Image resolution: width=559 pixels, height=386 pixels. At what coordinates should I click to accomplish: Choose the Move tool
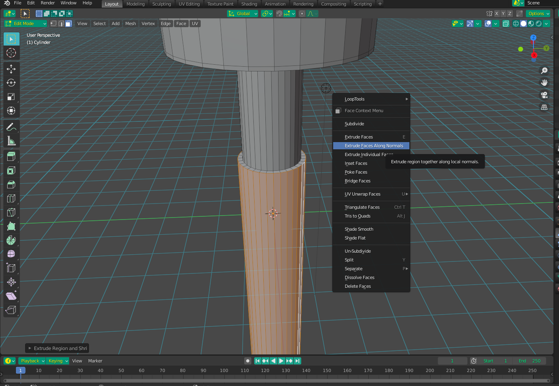[11, 69]
